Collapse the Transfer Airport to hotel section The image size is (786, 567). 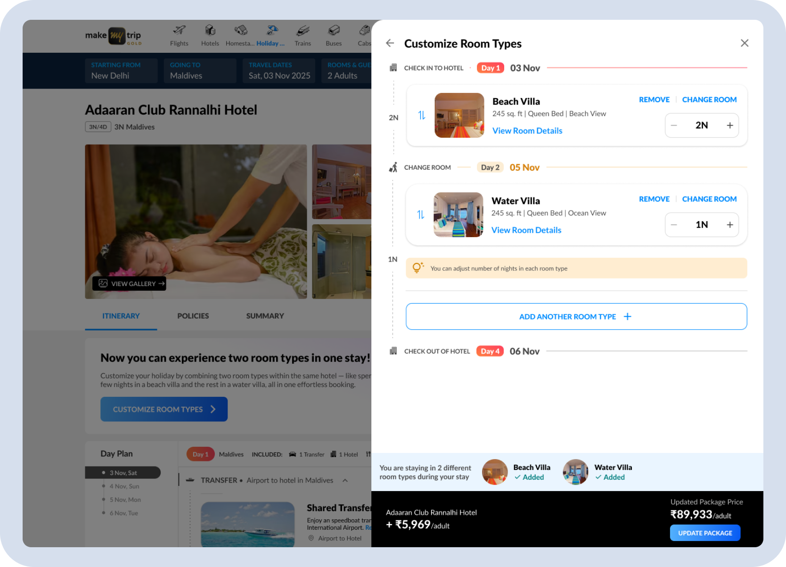[345, 480]
